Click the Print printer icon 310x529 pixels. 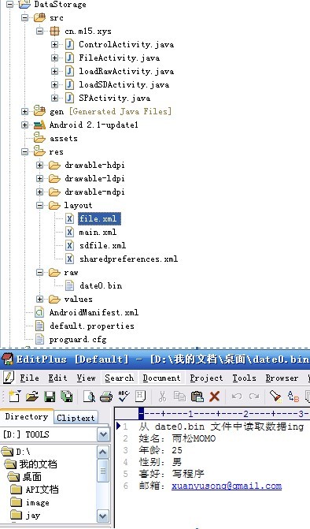(x=106, y=396)
